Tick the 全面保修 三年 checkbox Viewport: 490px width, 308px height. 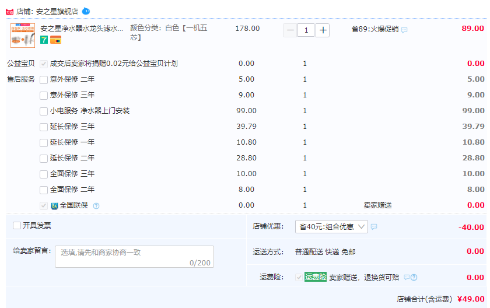[x=44, y=174]
